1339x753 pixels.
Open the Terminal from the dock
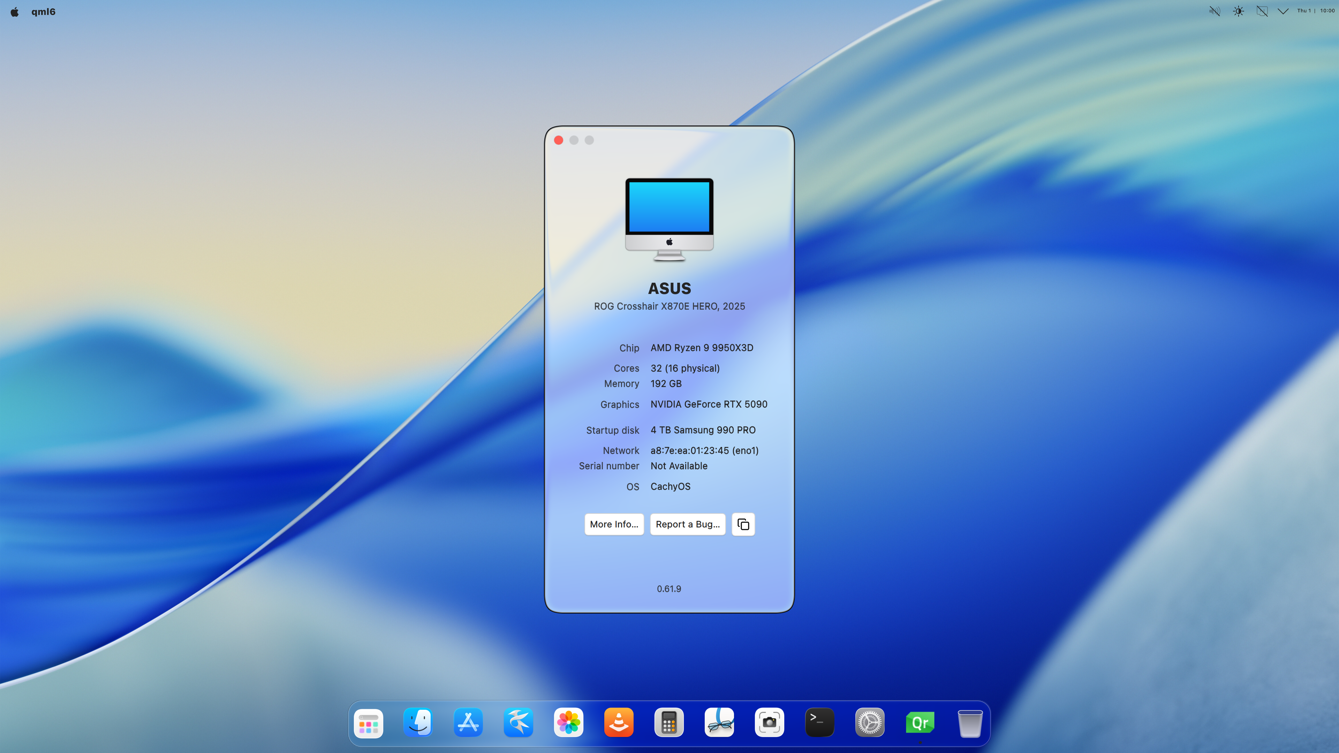(820, 723)
